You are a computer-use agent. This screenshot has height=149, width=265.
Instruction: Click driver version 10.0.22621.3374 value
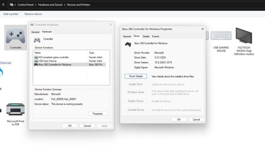[163, 62]
